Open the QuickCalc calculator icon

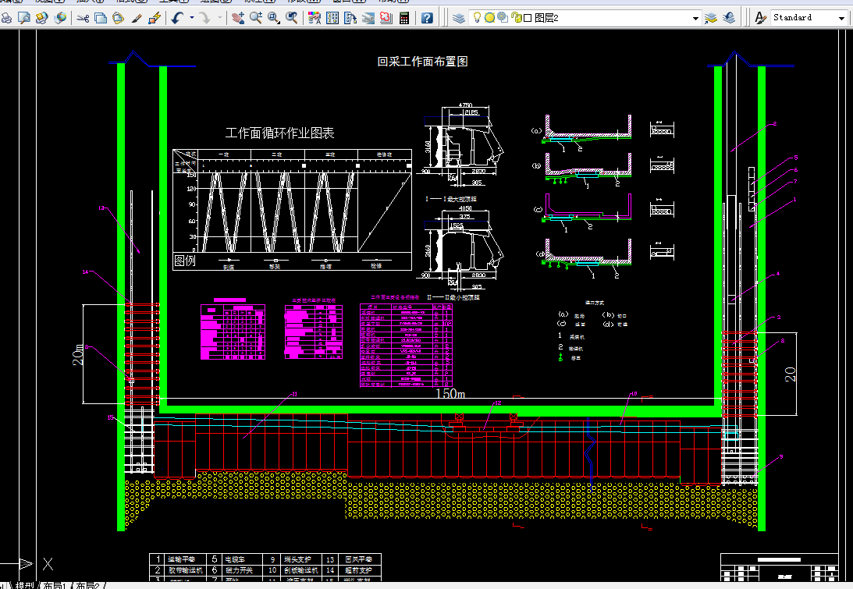coord(404,18)
